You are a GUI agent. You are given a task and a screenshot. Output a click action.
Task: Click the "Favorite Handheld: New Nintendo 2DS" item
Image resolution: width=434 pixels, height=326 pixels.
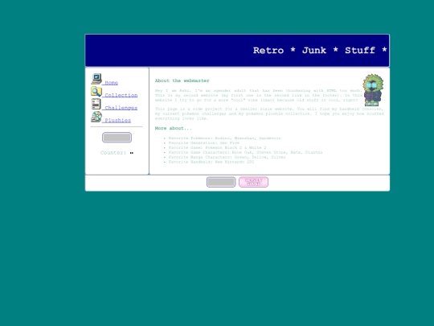coord(211,162)
